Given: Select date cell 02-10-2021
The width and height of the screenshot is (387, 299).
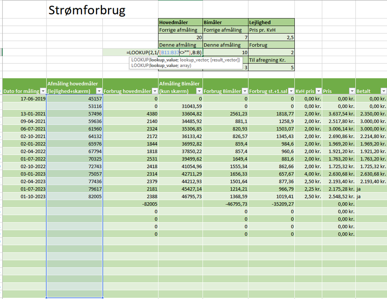Looking at the screenshot, I should 24,136.
